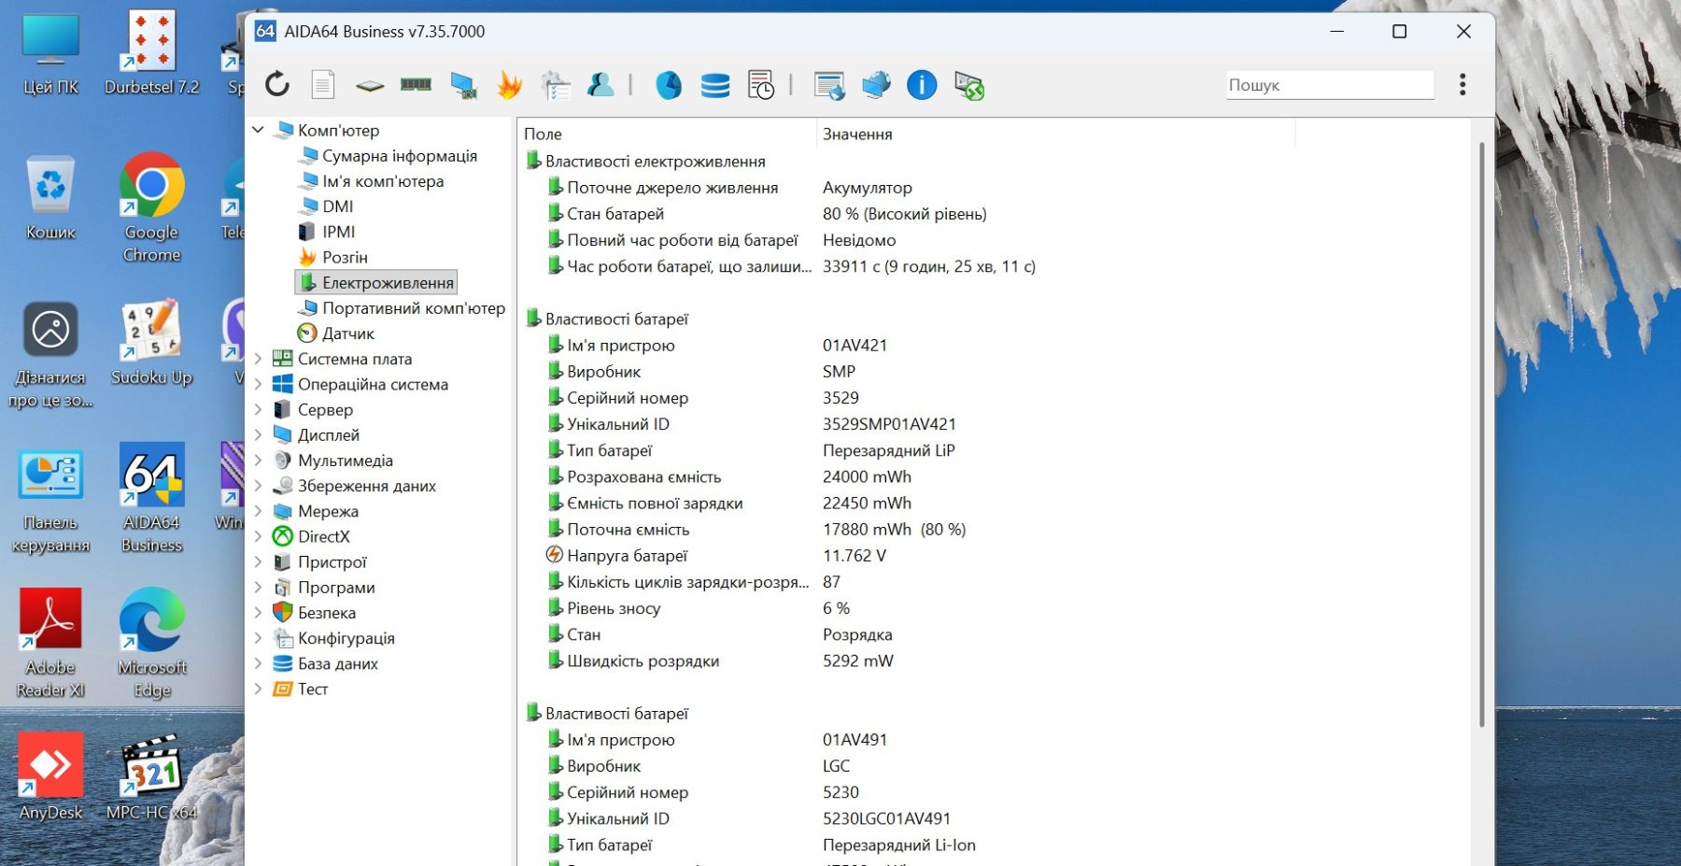This screenshot has width=1681, height=866.
Task: Click the gear with checklist toolbar icon
Action: pyautogui.click(x=556, y=85)
